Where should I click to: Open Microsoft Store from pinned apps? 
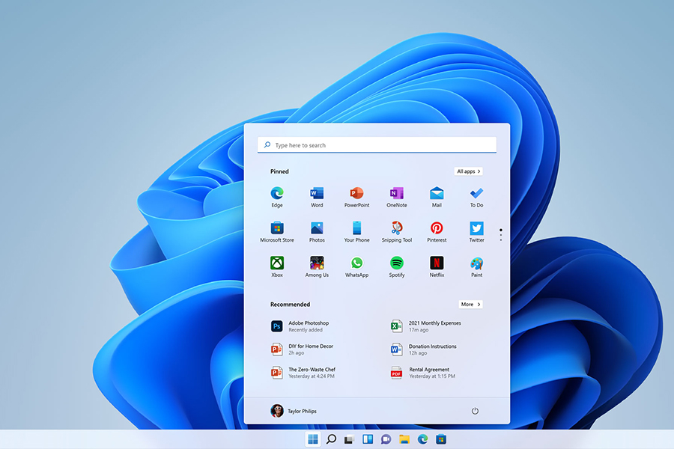click(x=277, y=229)
